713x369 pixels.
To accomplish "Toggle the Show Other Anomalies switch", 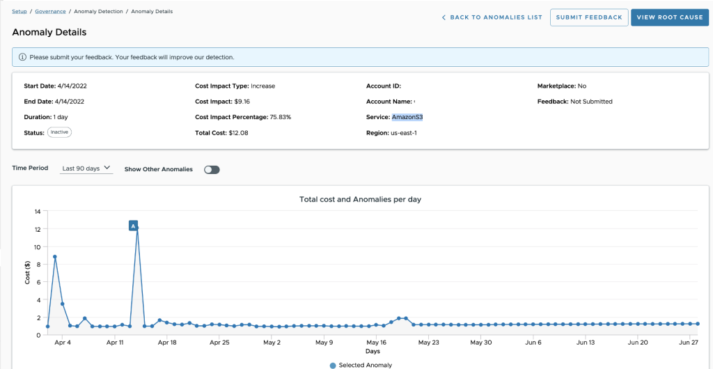I will point(212,169).
